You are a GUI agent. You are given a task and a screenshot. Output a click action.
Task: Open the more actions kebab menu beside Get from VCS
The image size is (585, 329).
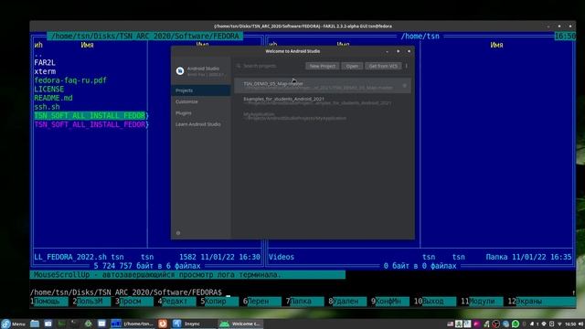(x=406, y=66)
